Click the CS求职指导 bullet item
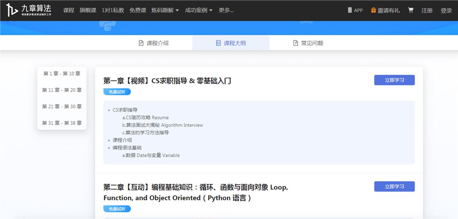The height and width of the screenshot is (219, 458). click(125, 110)
